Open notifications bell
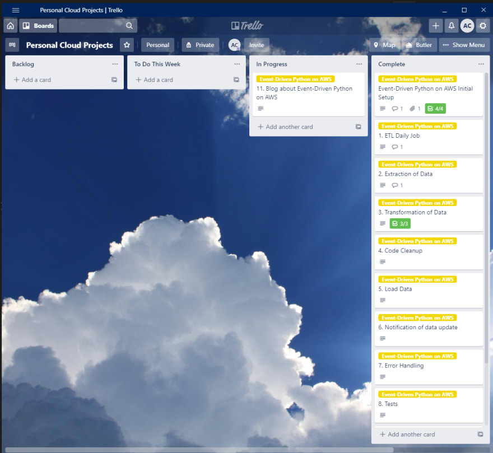This screenshot has width=493, height=453. tap(451, 26)
